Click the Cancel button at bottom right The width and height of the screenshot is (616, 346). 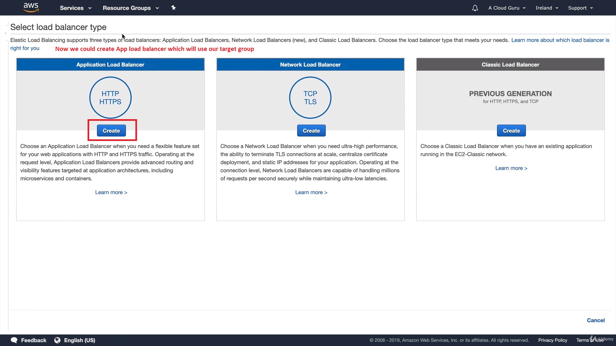596,320
